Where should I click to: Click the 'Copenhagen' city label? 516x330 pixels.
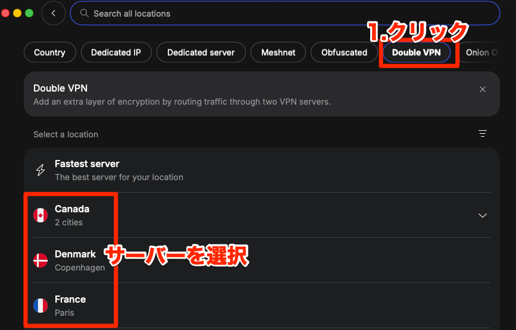pos(80,268)
